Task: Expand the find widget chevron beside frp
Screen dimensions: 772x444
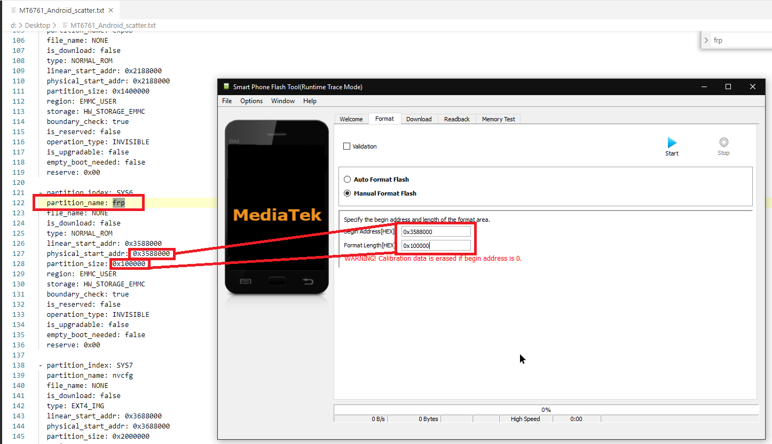Action: tap(706, 40)
